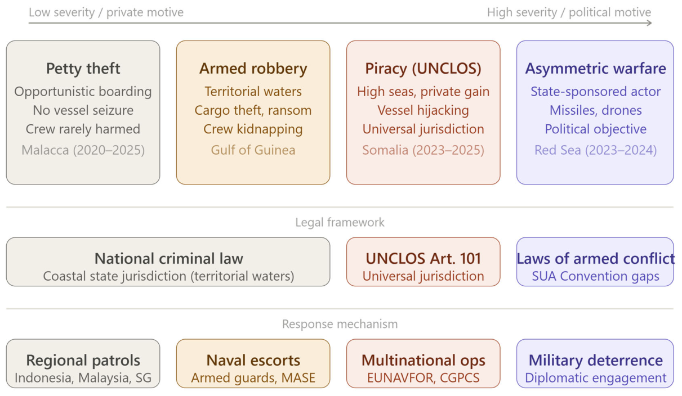The image size is (682, 396).
Task: Select the UNCLOS Art. 101 box
Action: point(423,262)
